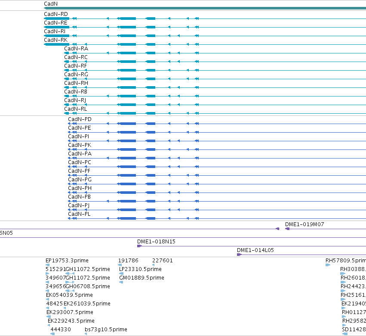
Task: Select the teal CadN gene span bar
Action: coord(205,8)
